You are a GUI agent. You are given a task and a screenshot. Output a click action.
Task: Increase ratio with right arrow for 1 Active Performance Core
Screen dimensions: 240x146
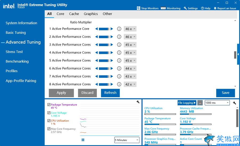coord(112,29)
